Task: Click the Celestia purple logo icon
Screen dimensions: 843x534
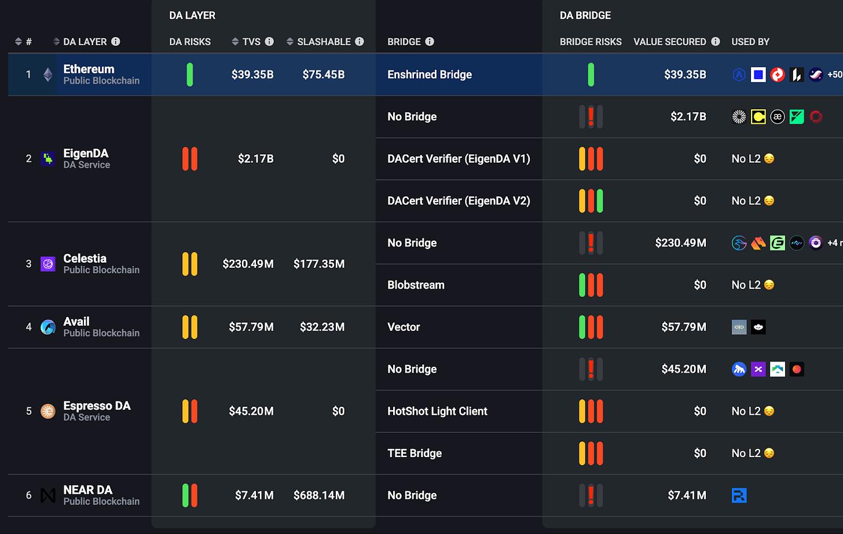Action: [48, 264]
